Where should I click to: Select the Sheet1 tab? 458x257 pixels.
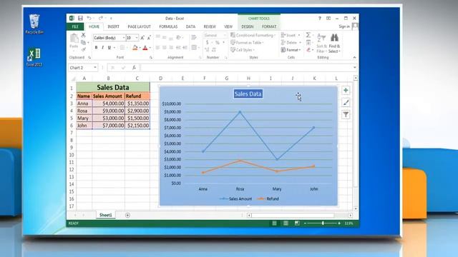105,215
